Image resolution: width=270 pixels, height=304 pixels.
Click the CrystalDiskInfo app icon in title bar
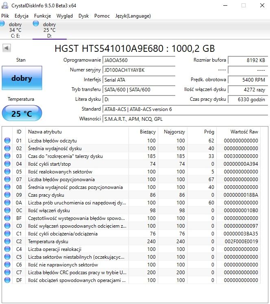coord(4,5)
